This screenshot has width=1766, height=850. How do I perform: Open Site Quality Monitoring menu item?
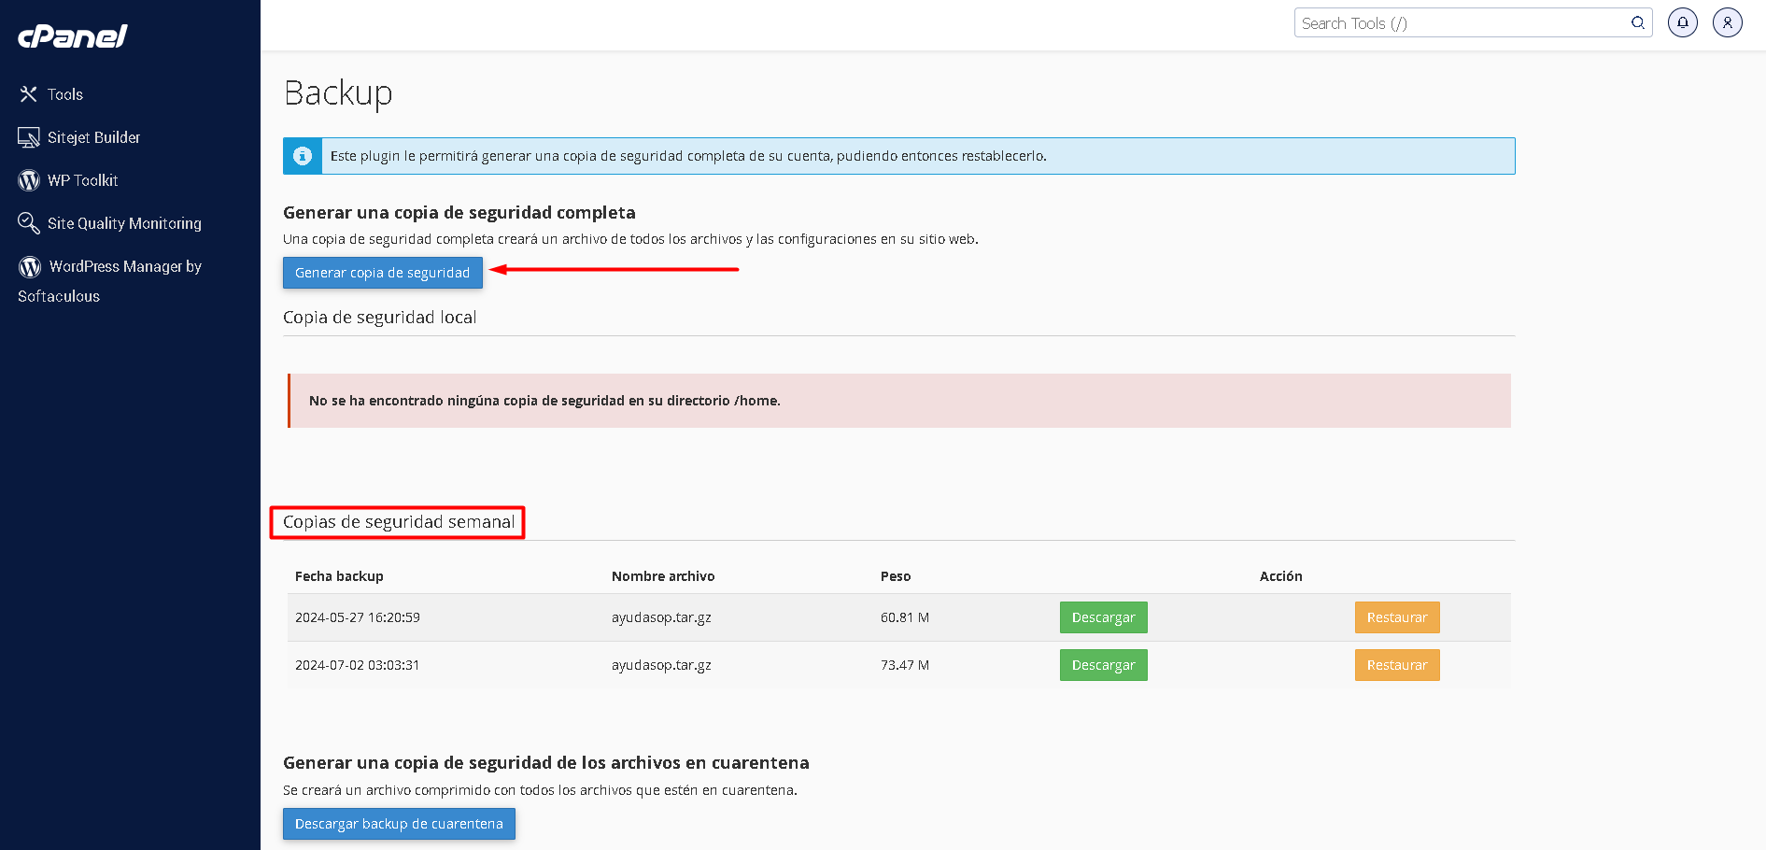point(124,223)
